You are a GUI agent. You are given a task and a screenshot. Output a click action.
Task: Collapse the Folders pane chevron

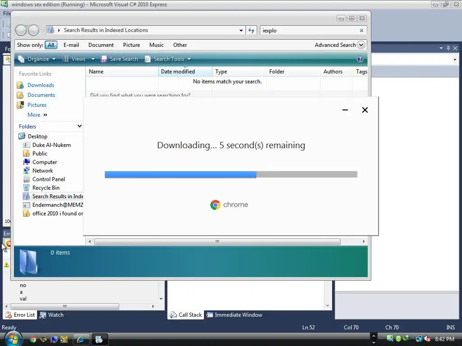coord(79,126)
